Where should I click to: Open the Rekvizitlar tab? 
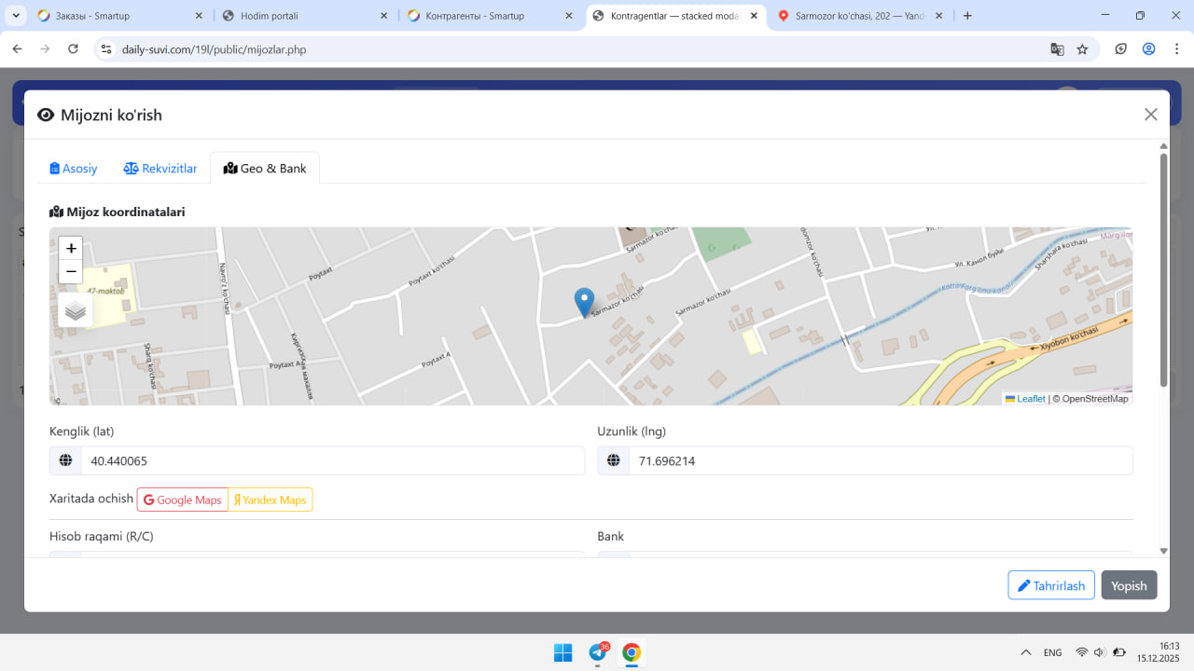[160, 169]
